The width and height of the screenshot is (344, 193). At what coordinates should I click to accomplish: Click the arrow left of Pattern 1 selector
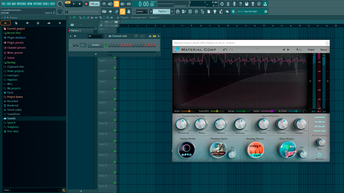[x=151, y=11]
